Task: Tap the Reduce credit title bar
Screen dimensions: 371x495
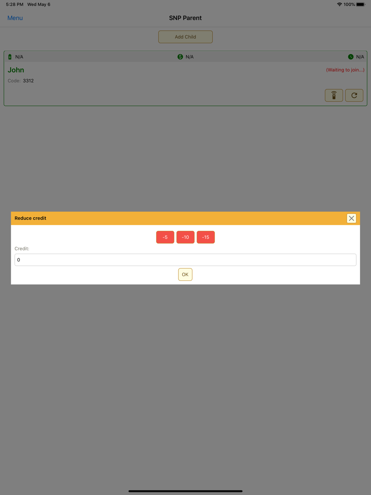Action: click(185, 218)
